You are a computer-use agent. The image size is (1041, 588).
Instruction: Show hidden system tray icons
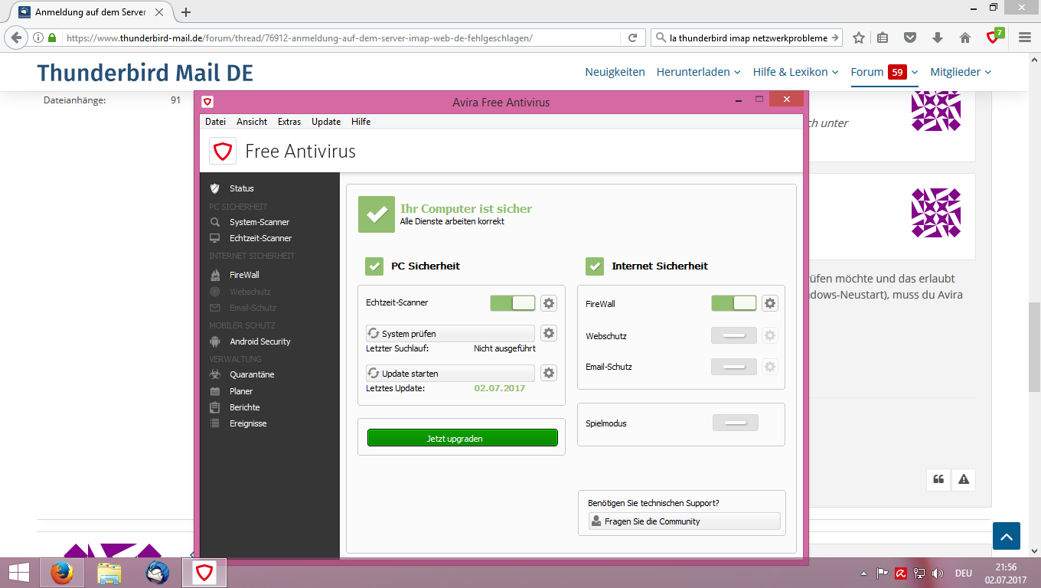864,573
